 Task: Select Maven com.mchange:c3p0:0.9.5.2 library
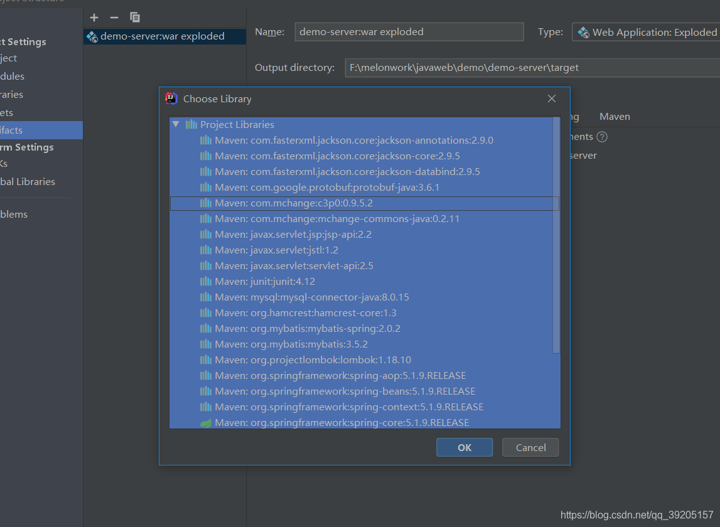pos(364,203)
